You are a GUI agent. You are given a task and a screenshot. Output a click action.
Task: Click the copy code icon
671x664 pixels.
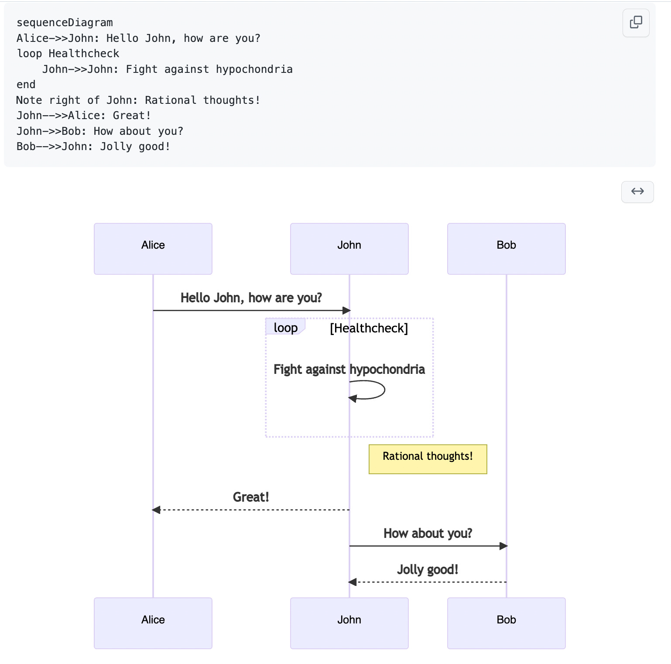tap(635, 23)
